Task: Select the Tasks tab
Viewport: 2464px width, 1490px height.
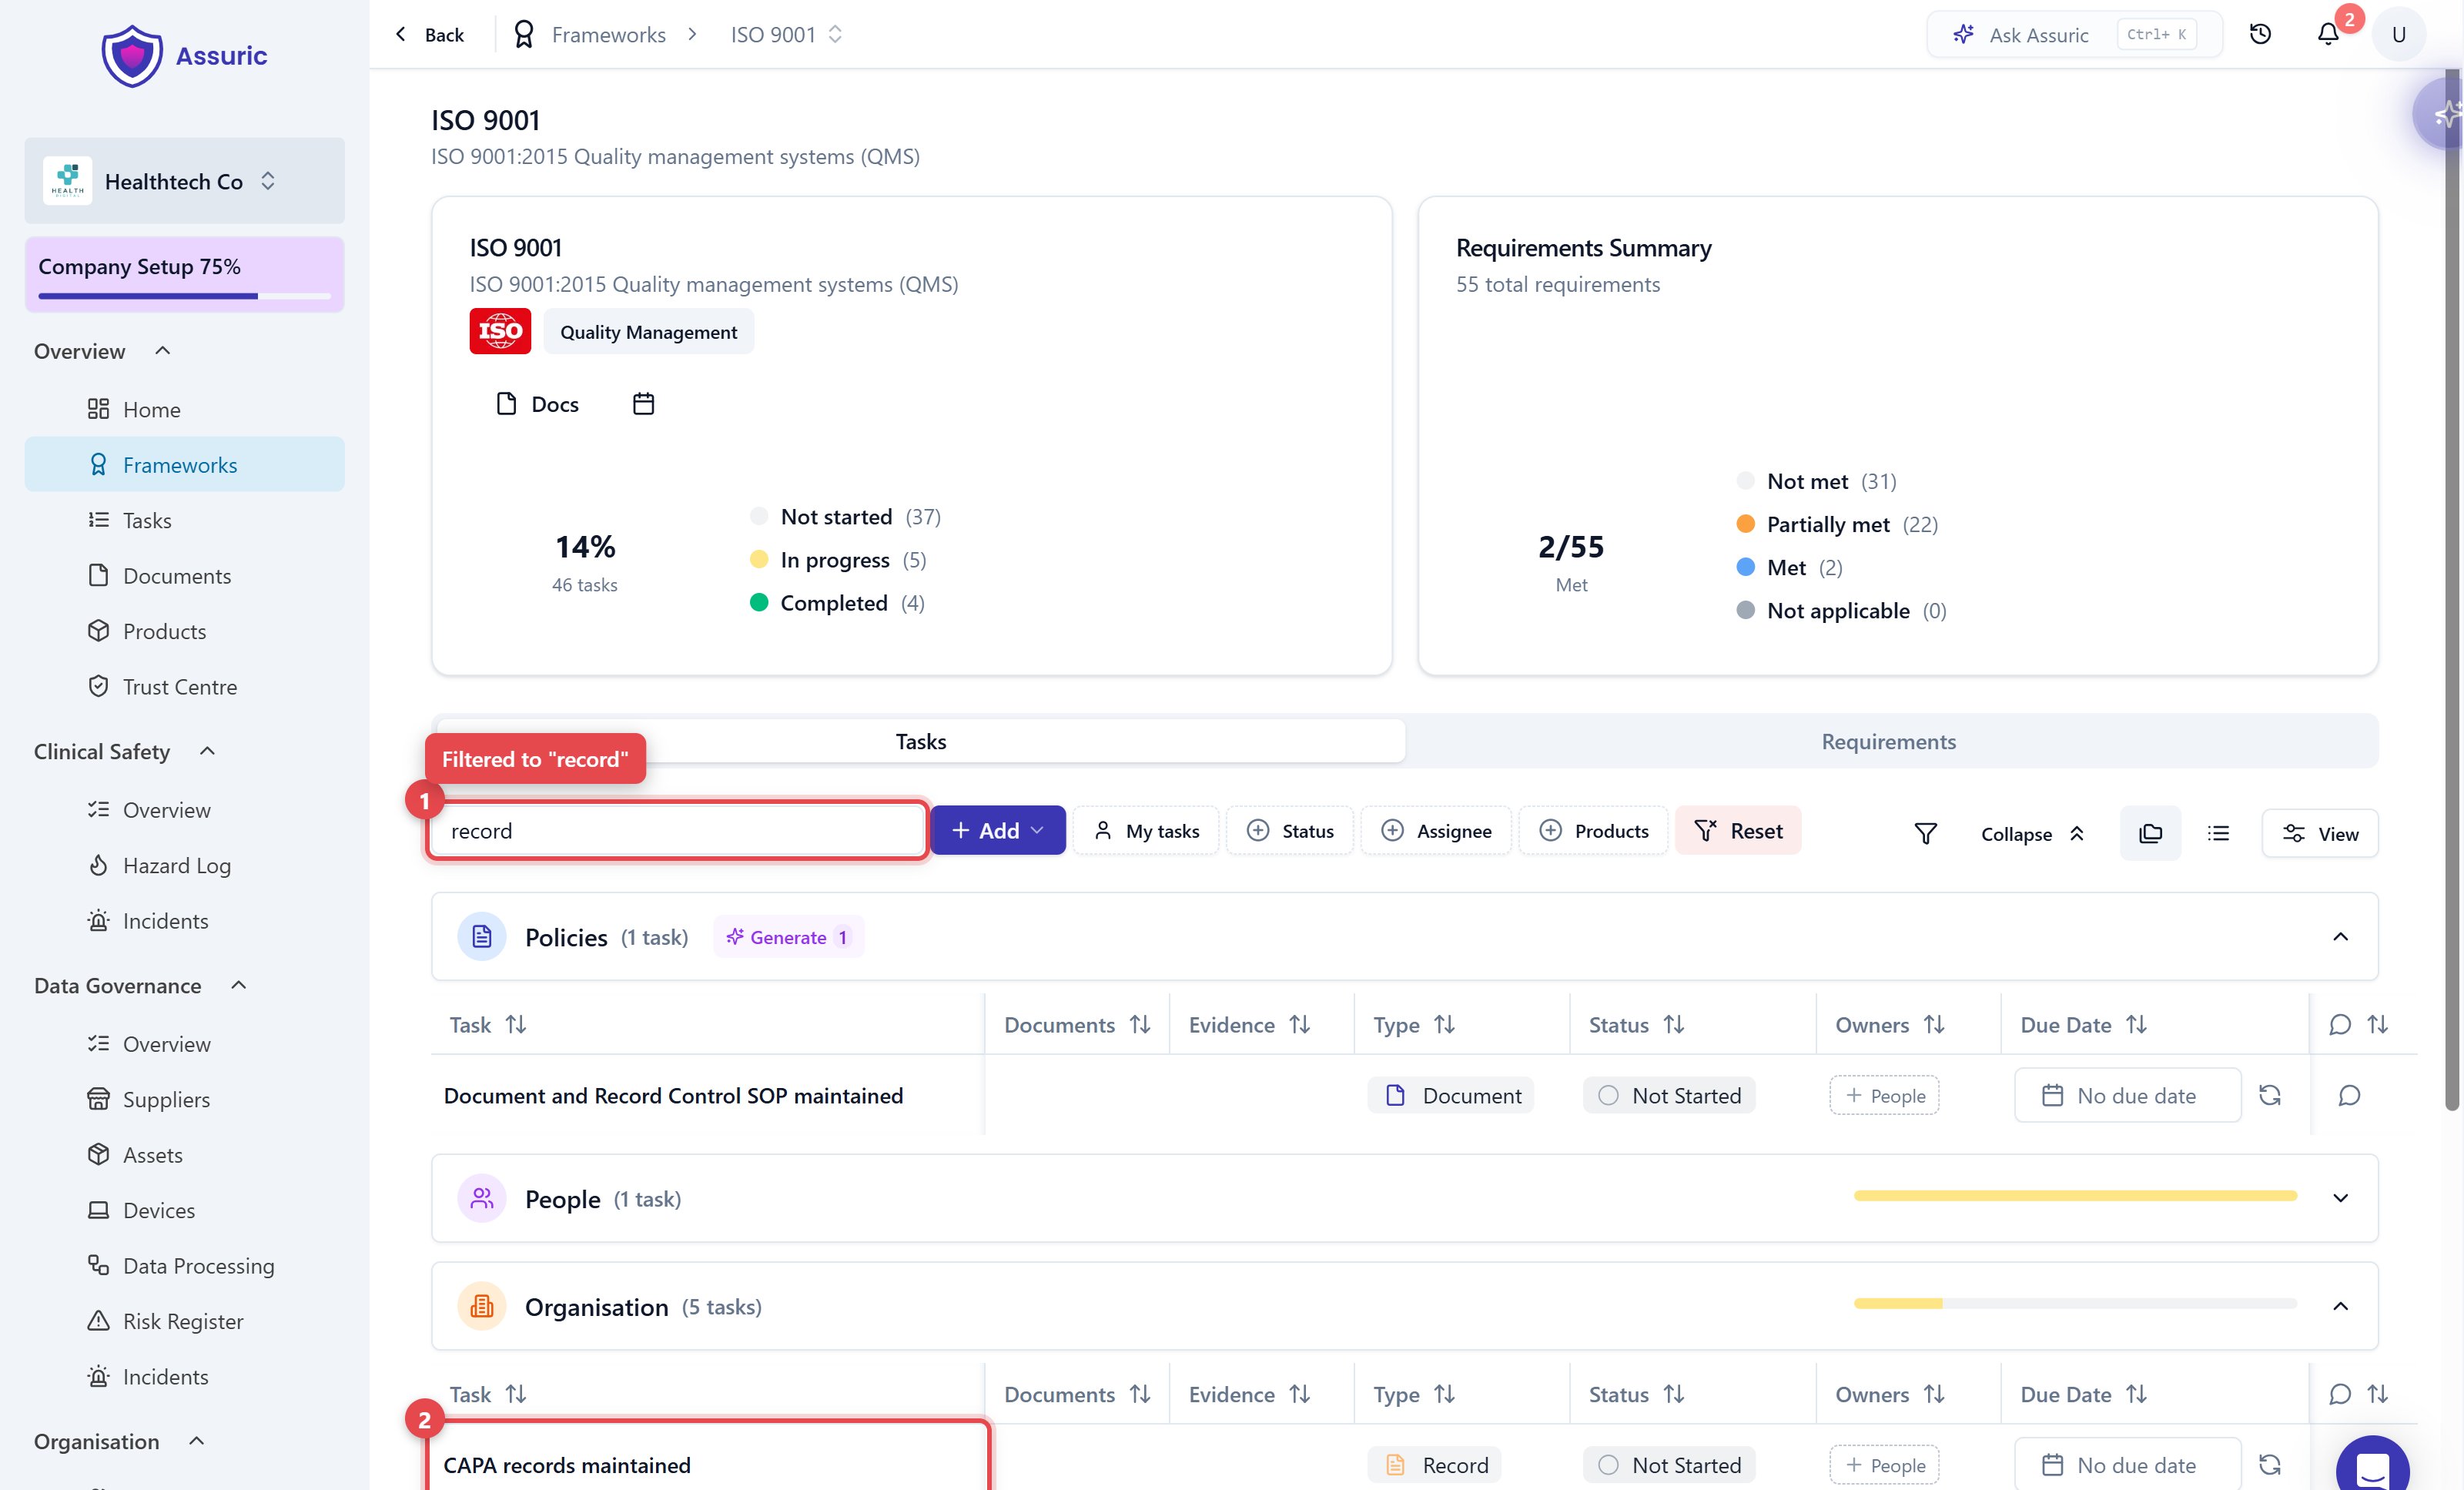Action: (920, 741)
